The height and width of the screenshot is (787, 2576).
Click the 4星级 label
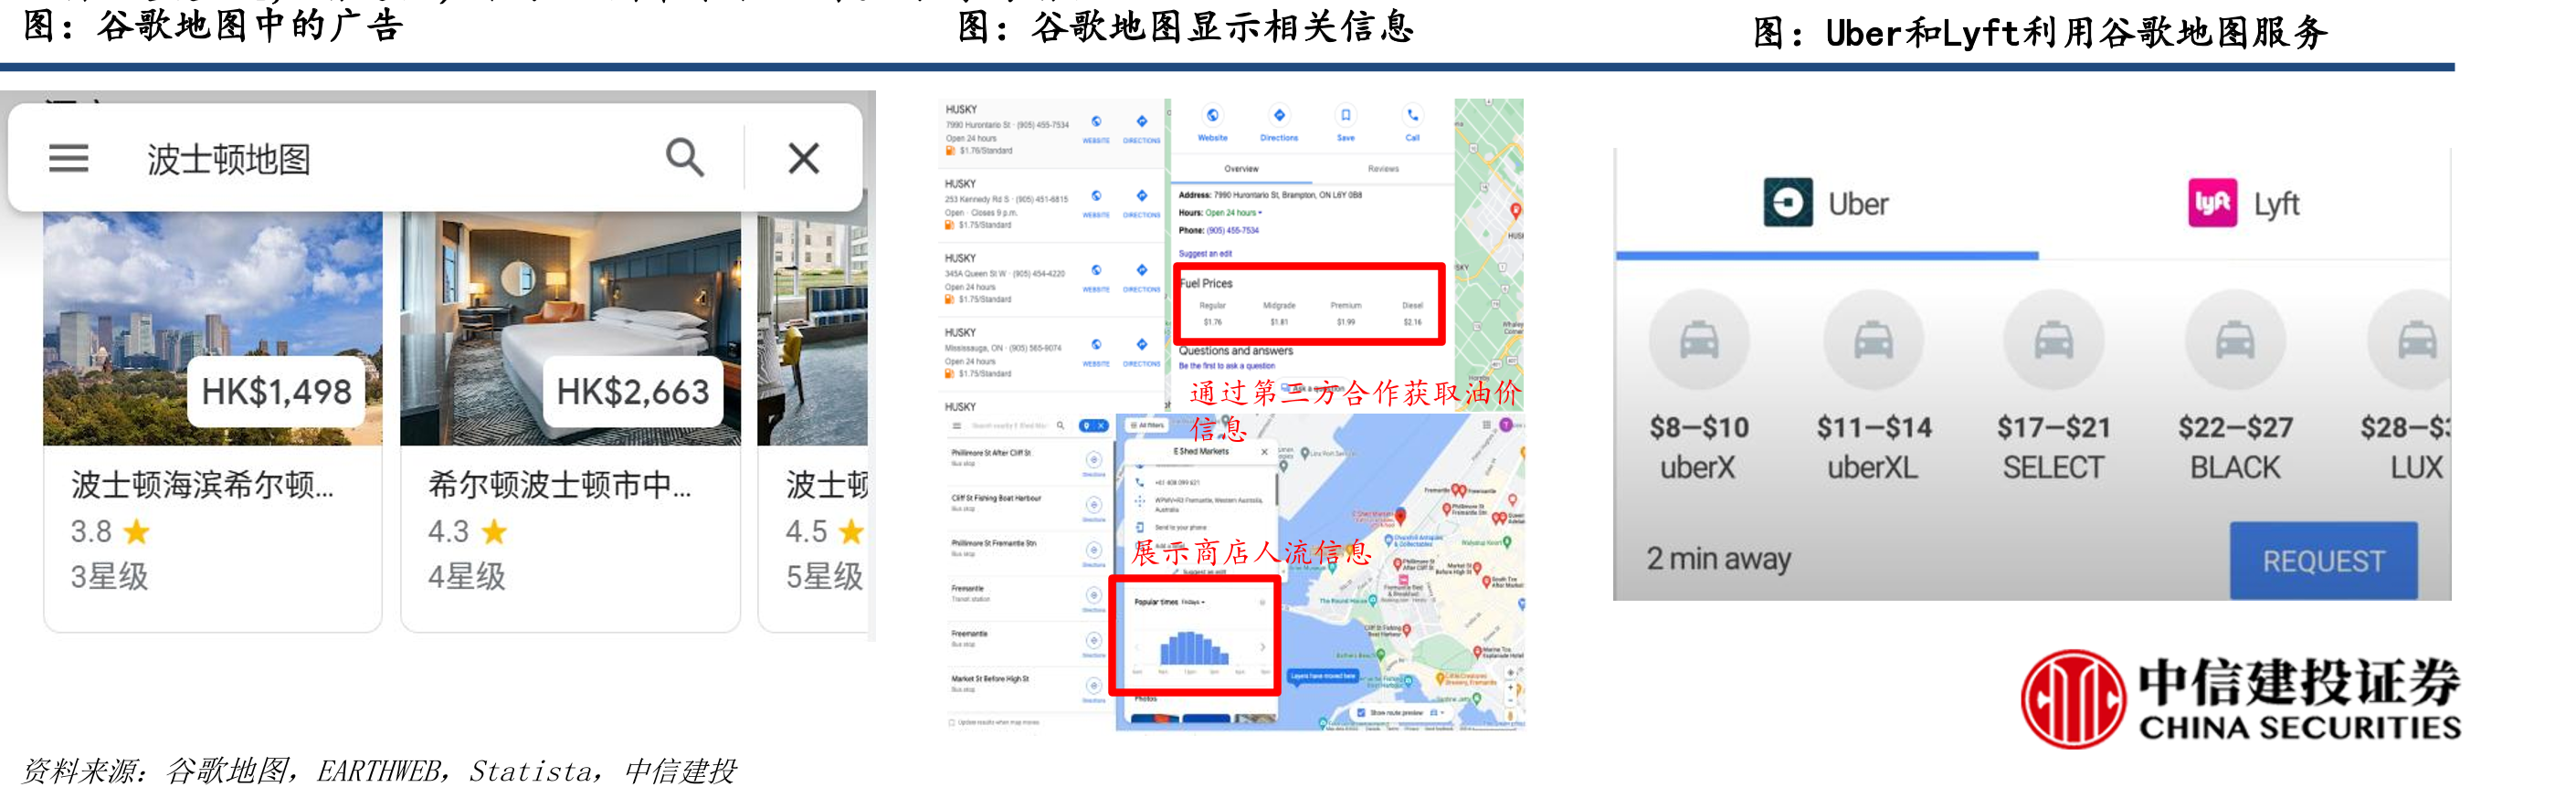467,577
